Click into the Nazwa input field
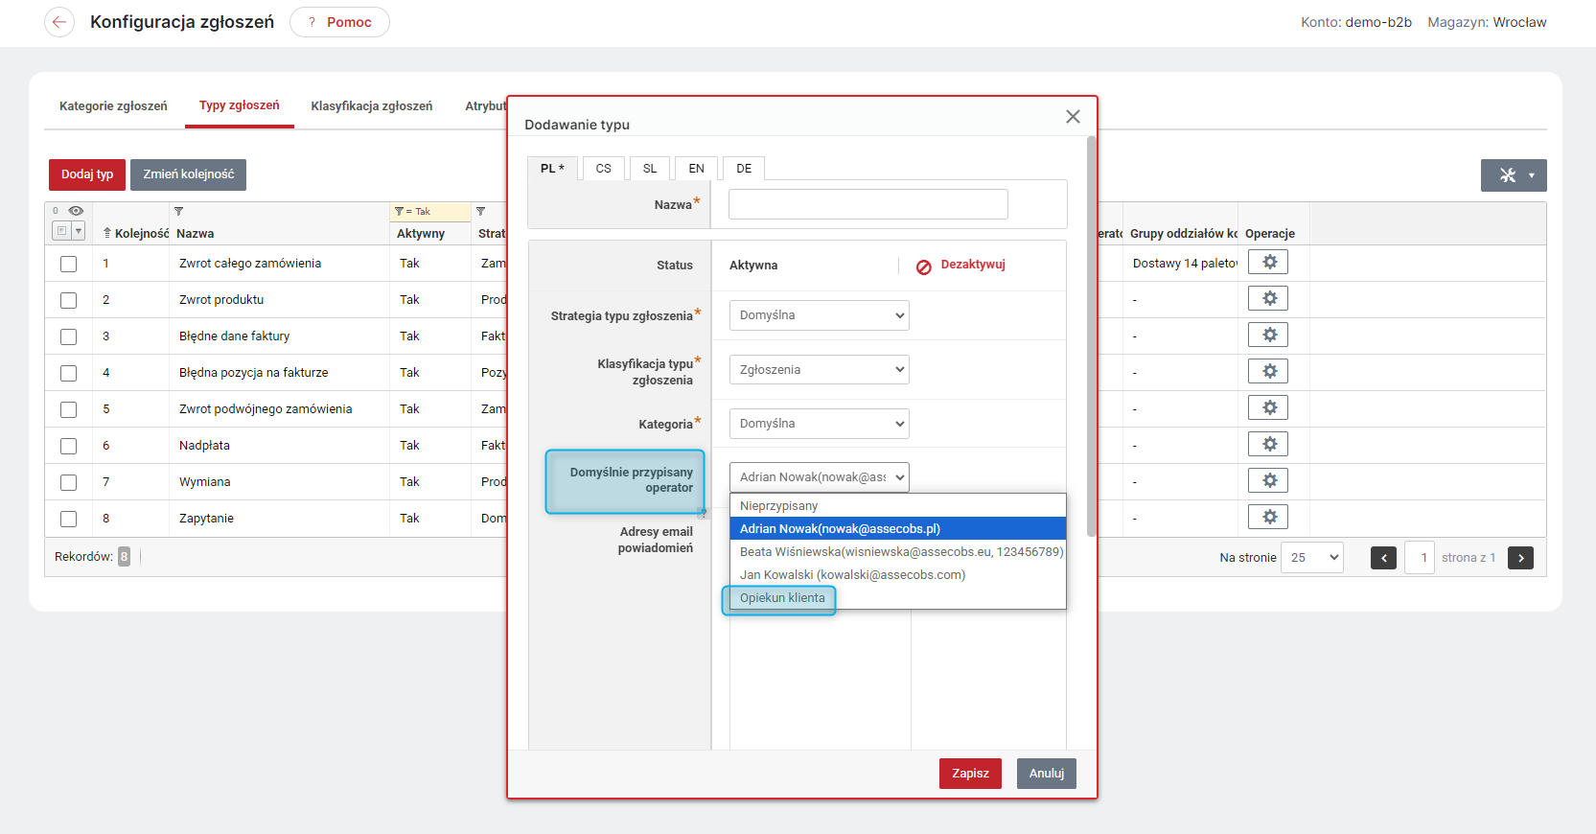 click(868, 204)
